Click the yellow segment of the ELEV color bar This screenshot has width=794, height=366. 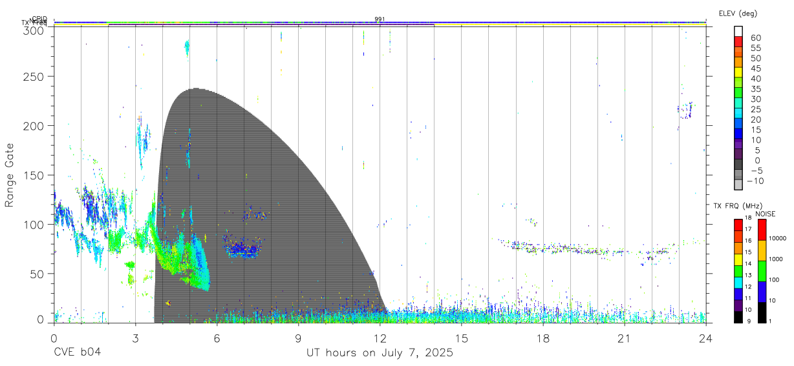click(739, 71)
